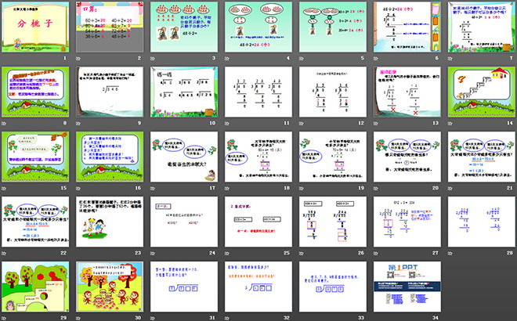Select slide 16 thumbnail with numbered questions
Viewport: 517px width, 321px height.
[x=110, y=157]
